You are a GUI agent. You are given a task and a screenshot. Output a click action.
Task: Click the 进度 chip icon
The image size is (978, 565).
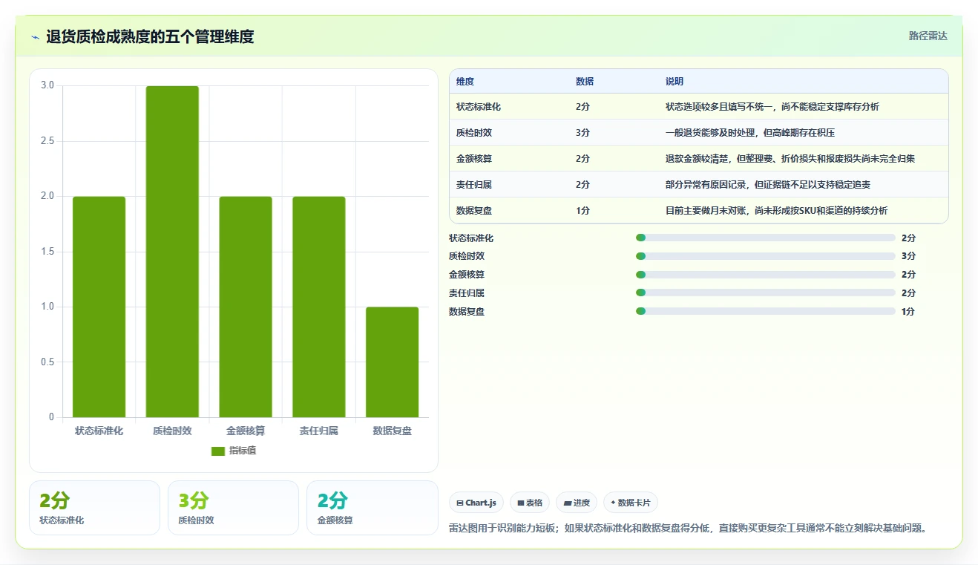(568, 503)
